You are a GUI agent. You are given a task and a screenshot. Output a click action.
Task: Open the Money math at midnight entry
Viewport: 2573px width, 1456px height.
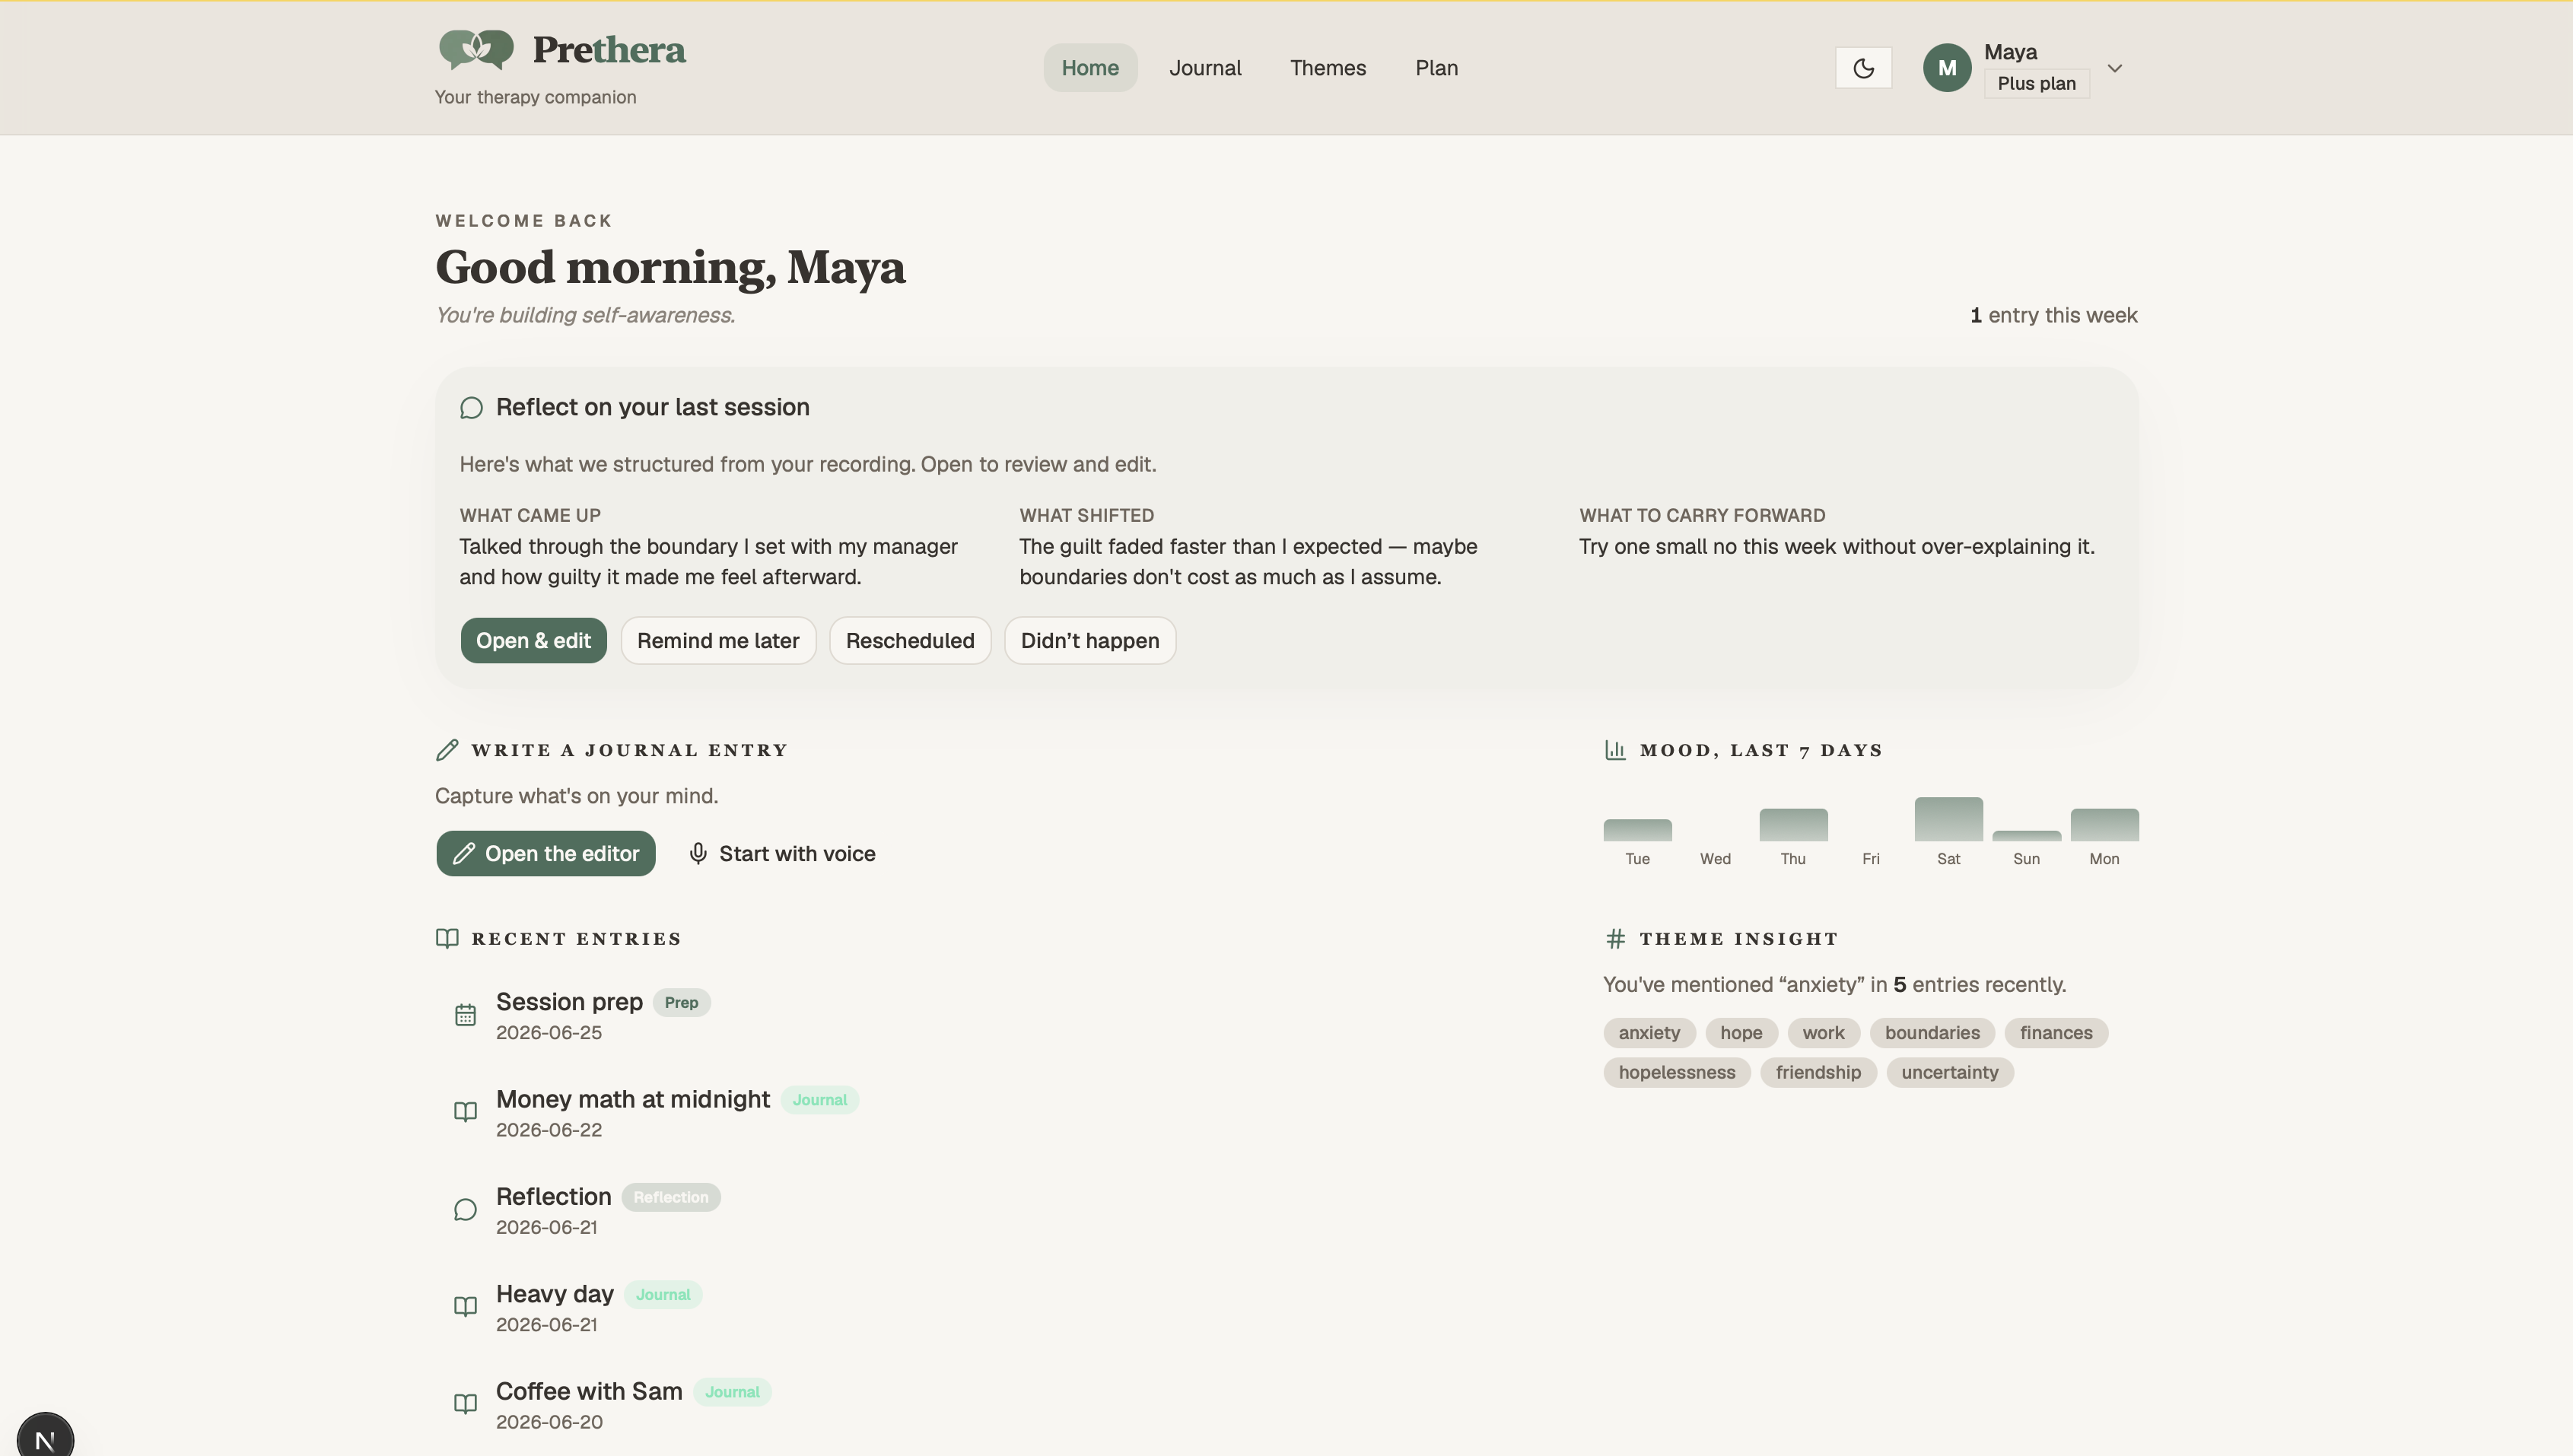click(x=633, y=1099)
